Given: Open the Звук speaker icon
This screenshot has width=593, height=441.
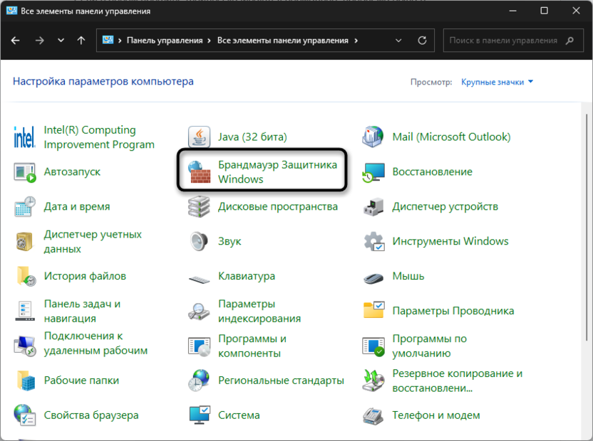Looking at the screenshot, I should pos(199,241).
